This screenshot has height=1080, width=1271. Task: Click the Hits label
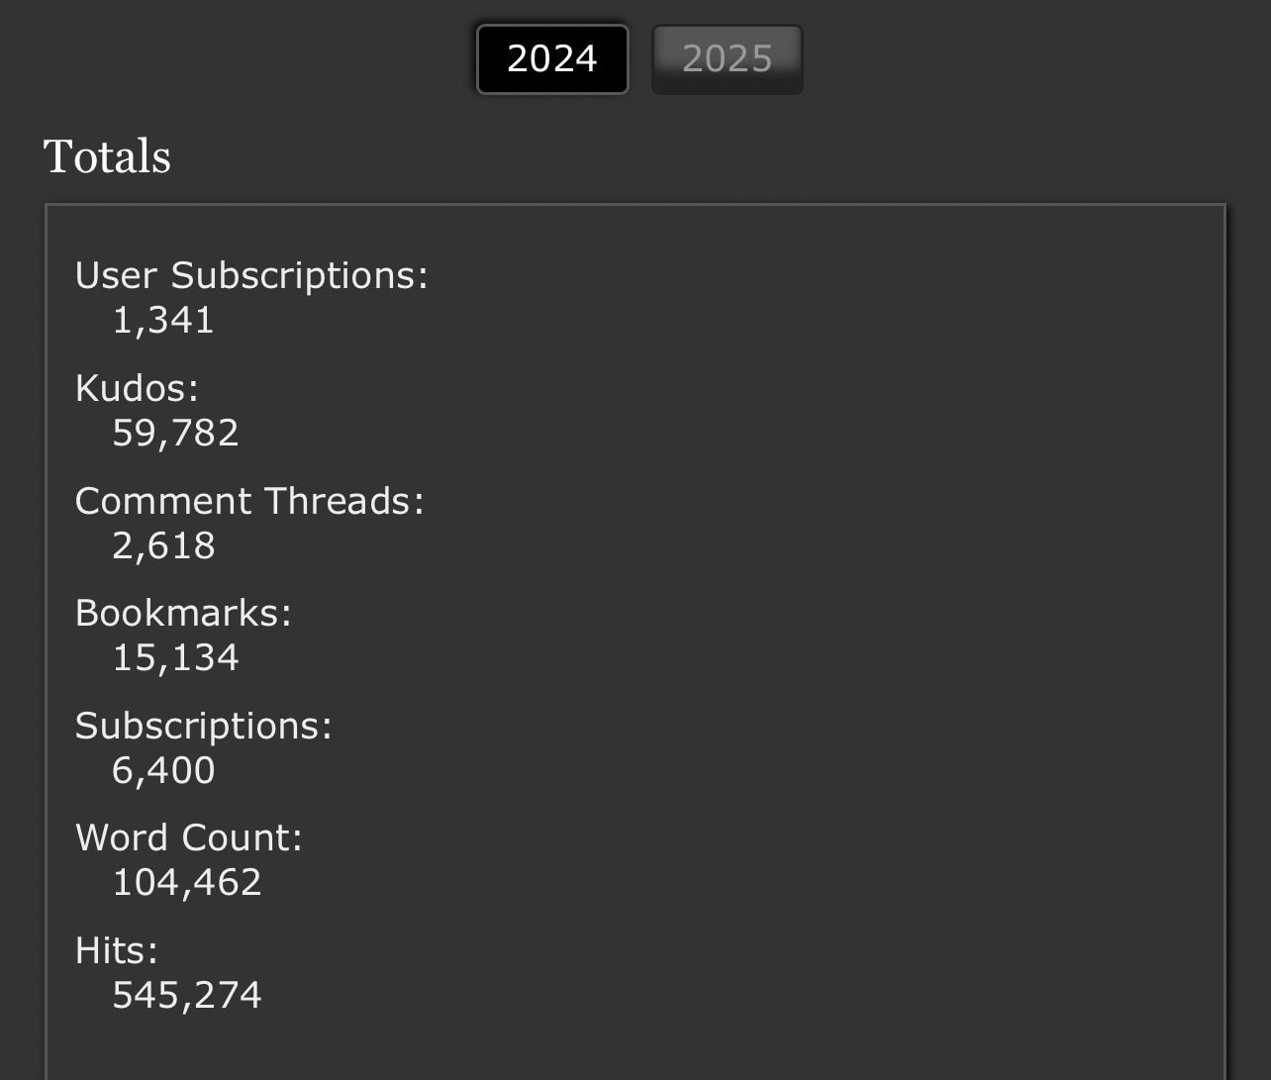point(117,951)
